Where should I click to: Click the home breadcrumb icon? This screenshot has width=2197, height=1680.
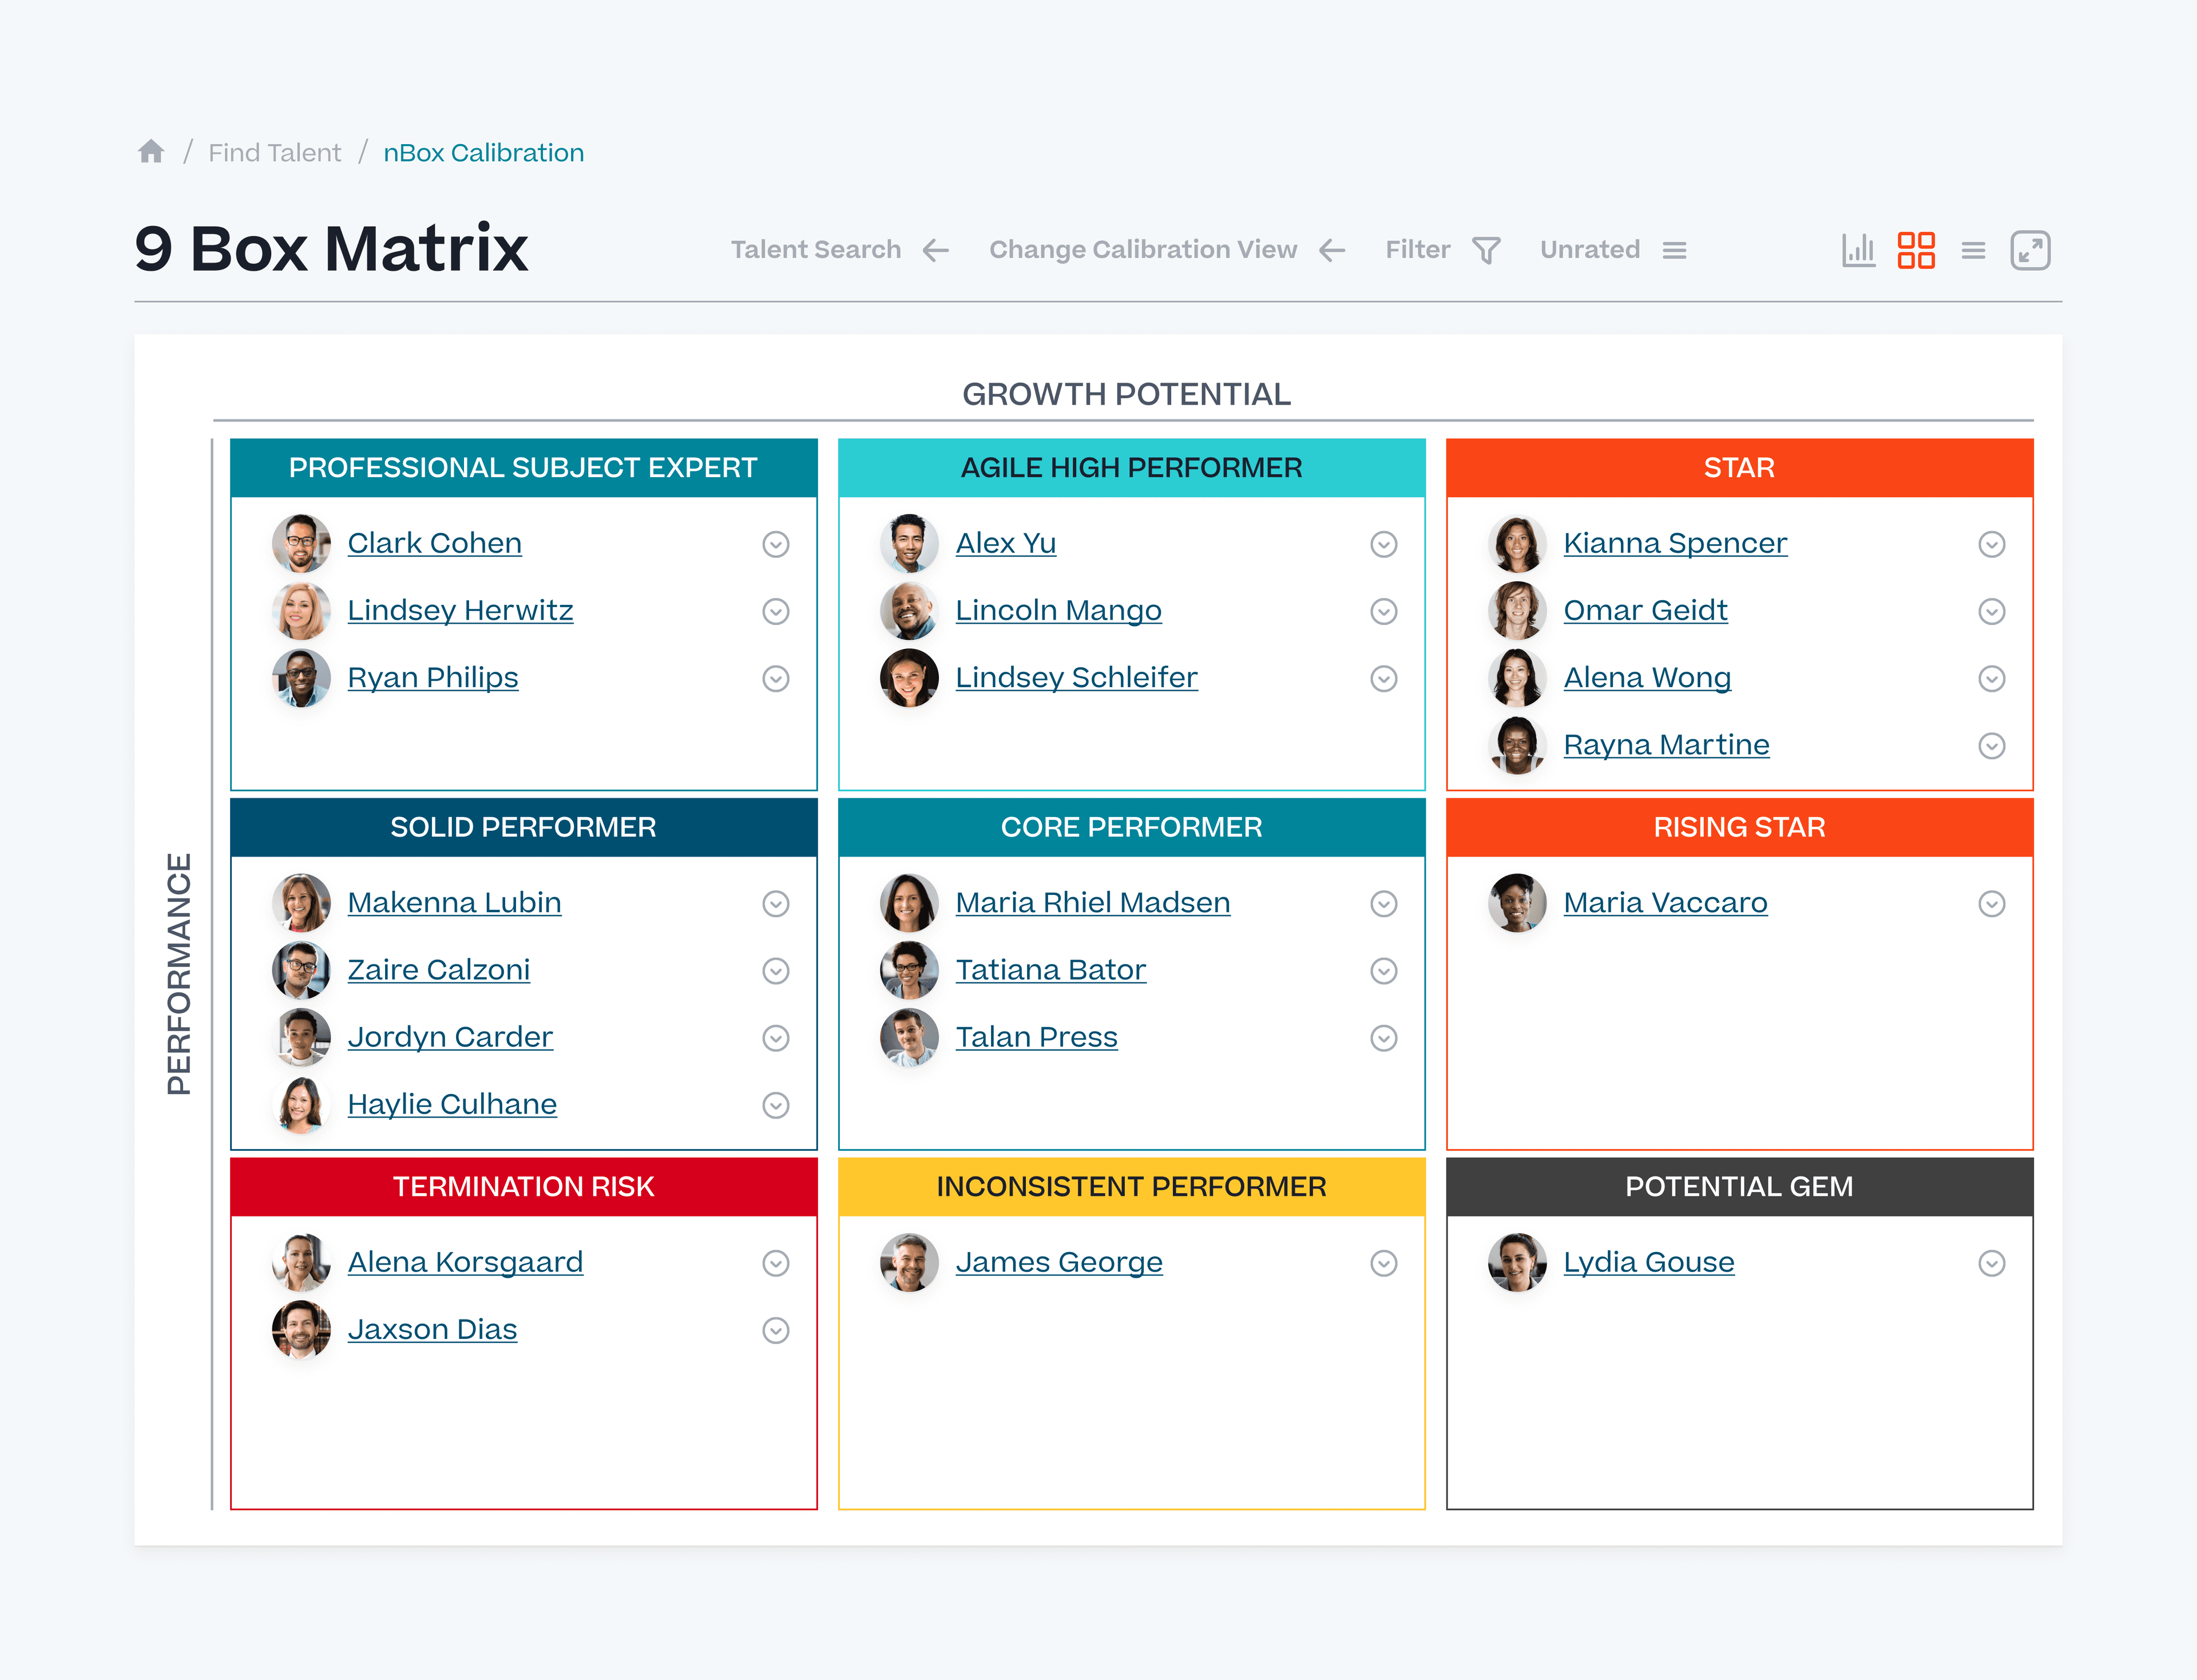[x=151, y=152]
